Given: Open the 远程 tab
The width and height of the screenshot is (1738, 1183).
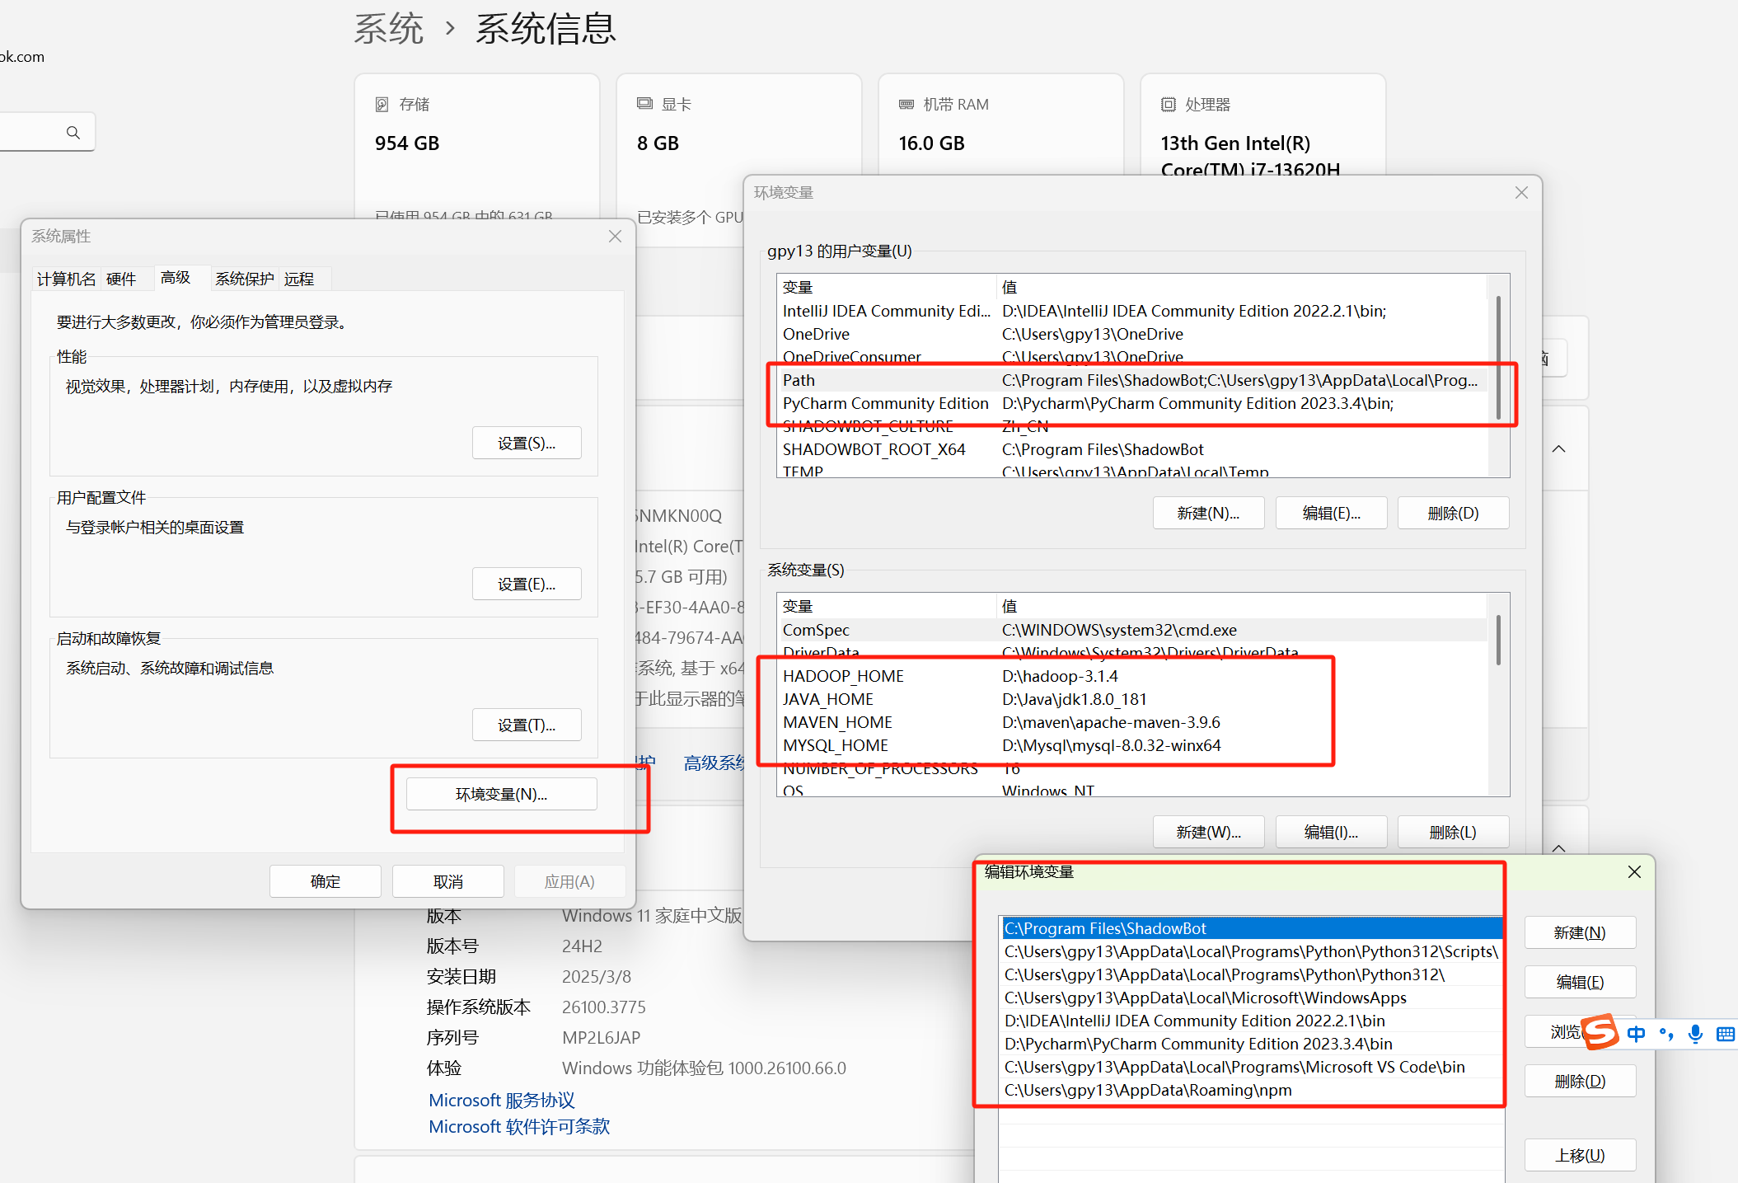Looking at the screenshot, I should coord(299,279).
